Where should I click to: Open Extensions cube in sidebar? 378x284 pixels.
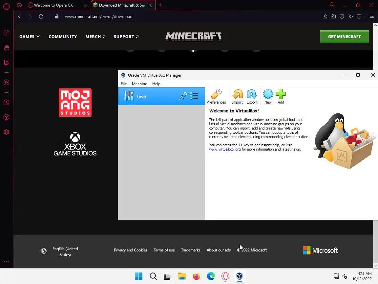point(7,117)
